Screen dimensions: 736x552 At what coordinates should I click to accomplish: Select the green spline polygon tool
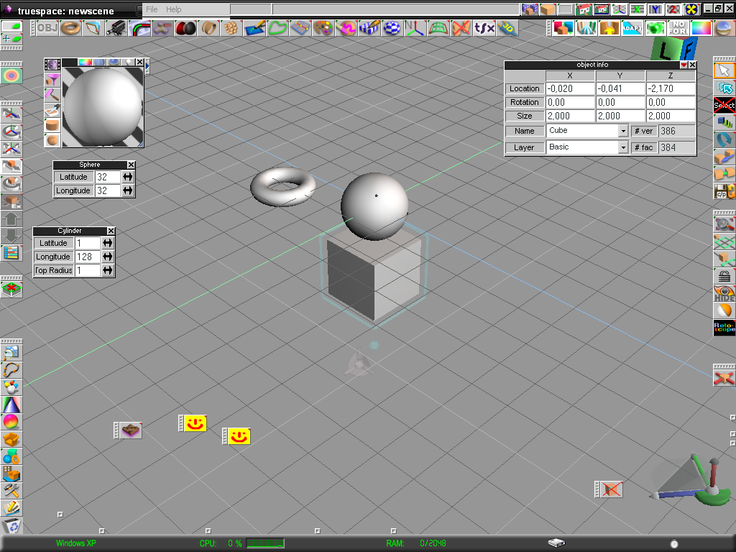pos(277,28)
